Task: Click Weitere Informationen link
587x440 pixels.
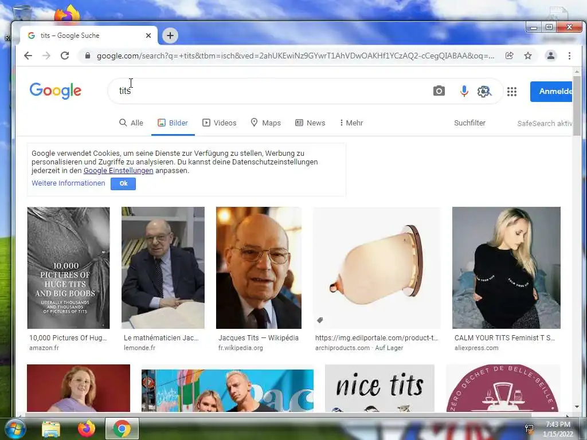Action: (x=68, y=183)
